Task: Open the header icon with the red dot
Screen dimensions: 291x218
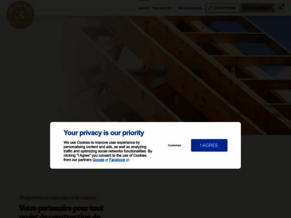Action: pos(280,8)
